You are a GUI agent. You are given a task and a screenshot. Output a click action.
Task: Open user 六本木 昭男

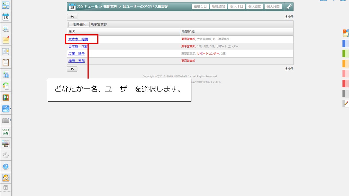point(78,39)
